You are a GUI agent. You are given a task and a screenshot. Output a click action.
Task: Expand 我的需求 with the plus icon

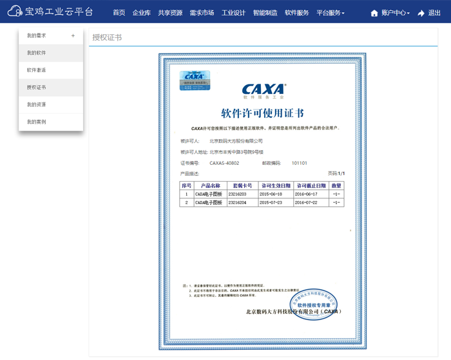(x=73, y=35)
